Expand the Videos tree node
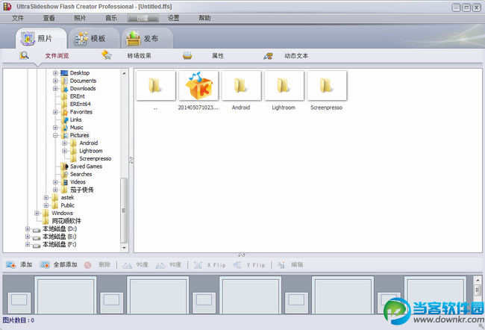485x330 pixels. (x=55, y=182)
